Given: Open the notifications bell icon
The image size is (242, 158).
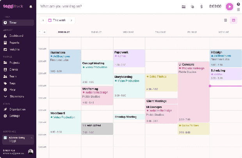Looking at the screenshot, I should 31,7.
